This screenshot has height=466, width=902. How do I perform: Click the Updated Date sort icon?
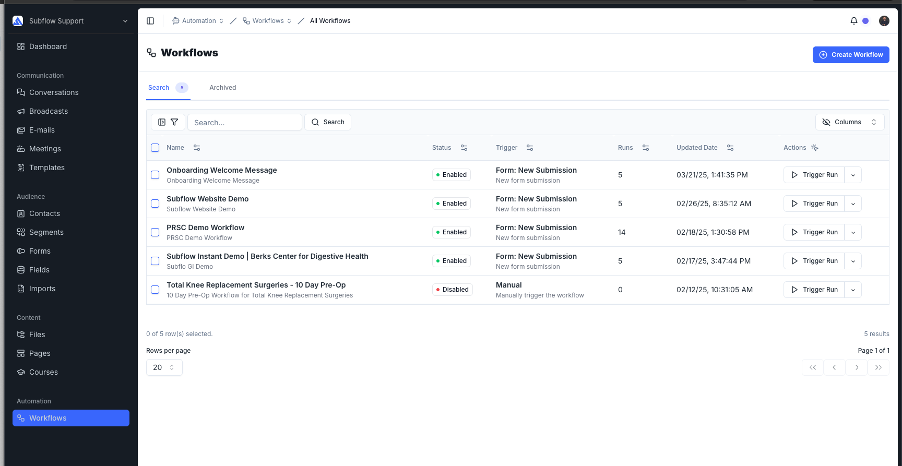click(730, 148)
